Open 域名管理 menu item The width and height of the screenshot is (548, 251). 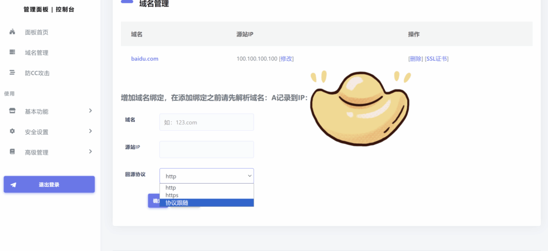point(36,53)
